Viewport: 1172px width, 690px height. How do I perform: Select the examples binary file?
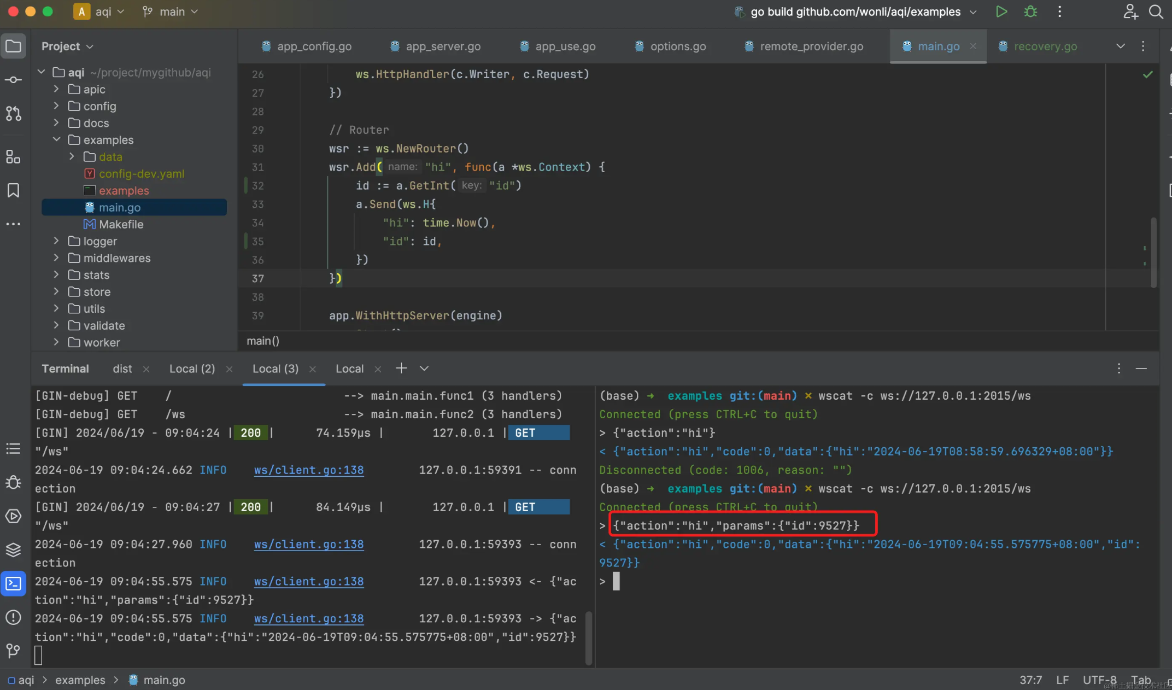116,190
